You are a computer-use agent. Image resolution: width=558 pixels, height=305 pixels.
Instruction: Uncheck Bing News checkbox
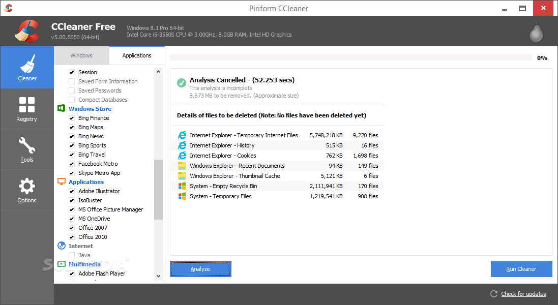pos(72,137)
